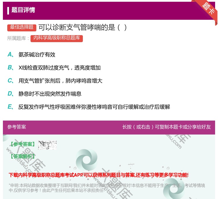Select option B X线检查双肺过度充气
218x199 pixels.
54,68
